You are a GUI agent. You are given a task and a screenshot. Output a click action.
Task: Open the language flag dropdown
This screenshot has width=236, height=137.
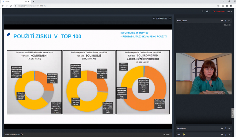[x=229, y=11]
